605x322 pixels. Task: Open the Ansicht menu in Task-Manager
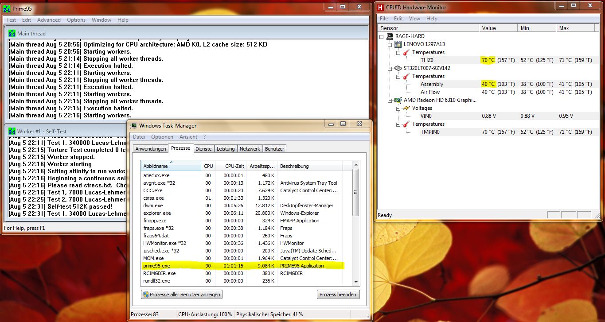(188, 136)
